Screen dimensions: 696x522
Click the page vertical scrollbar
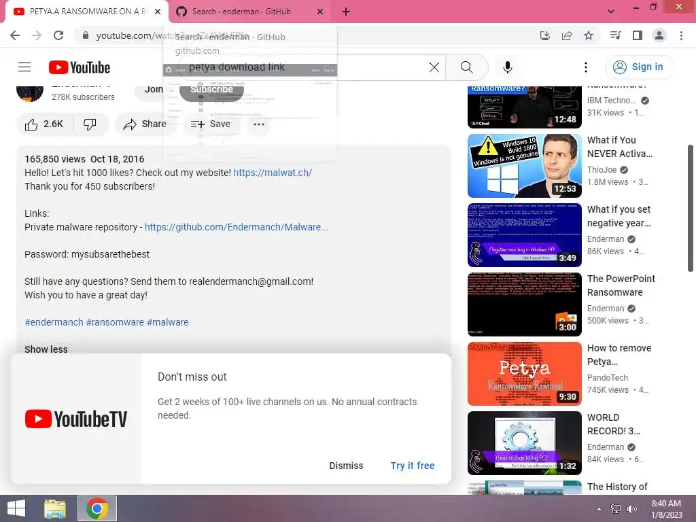pos(691,208)
